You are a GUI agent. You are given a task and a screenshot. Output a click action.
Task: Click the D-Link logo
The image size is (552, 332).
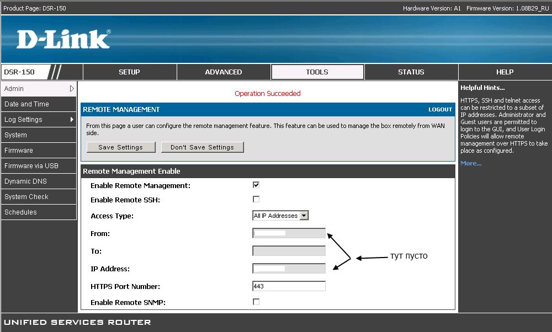[x=63, y=40]
